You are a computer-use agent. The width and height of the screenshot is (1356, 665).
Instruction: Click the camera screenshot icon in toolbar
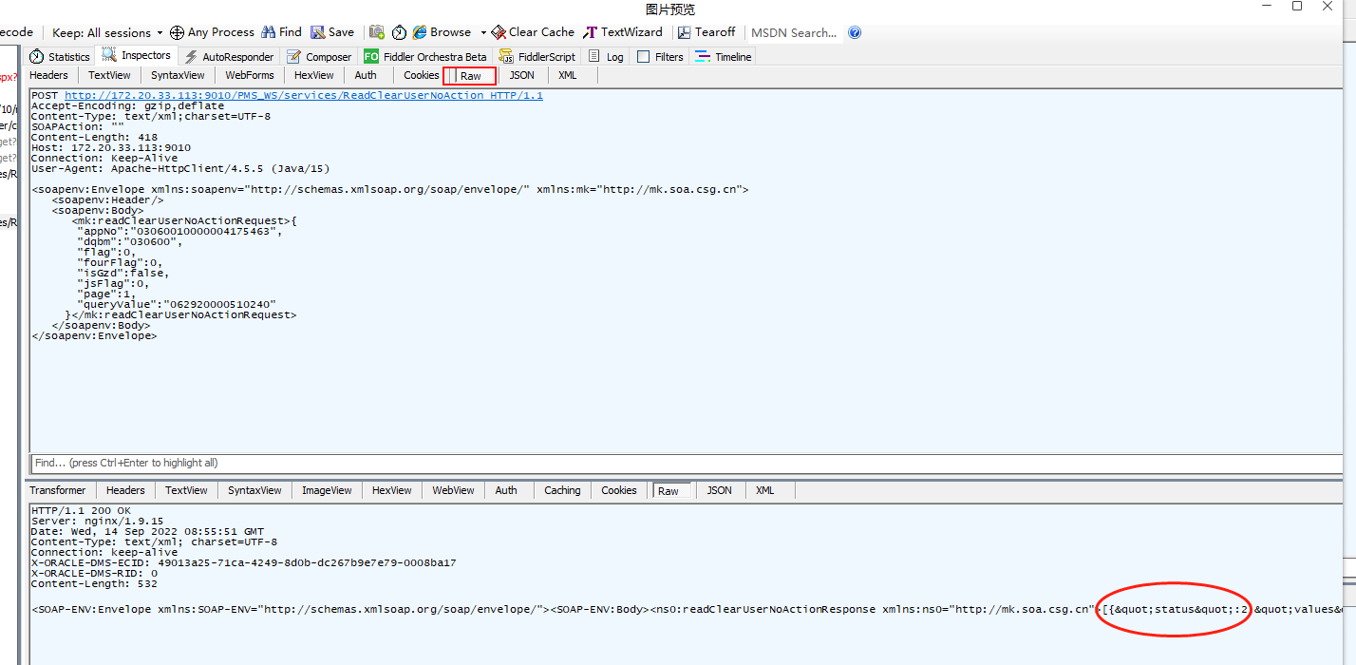(x=377, y=32)
